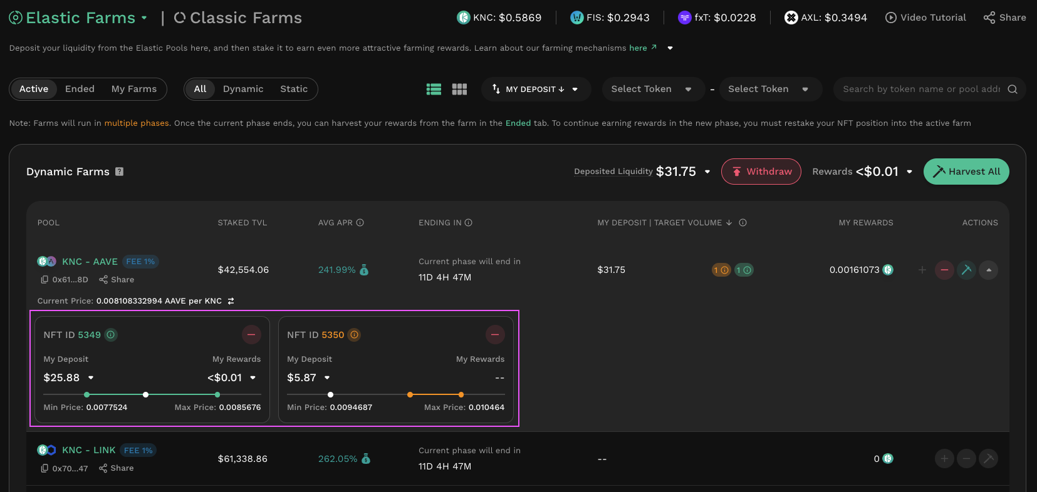Click the search magnifier icon
The image size is (1037, 492).
pyautogui.click(x=1013, y=89)
